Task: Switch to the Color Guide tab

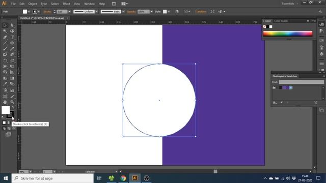Action: pyautogui.click(x=281, y=21)
